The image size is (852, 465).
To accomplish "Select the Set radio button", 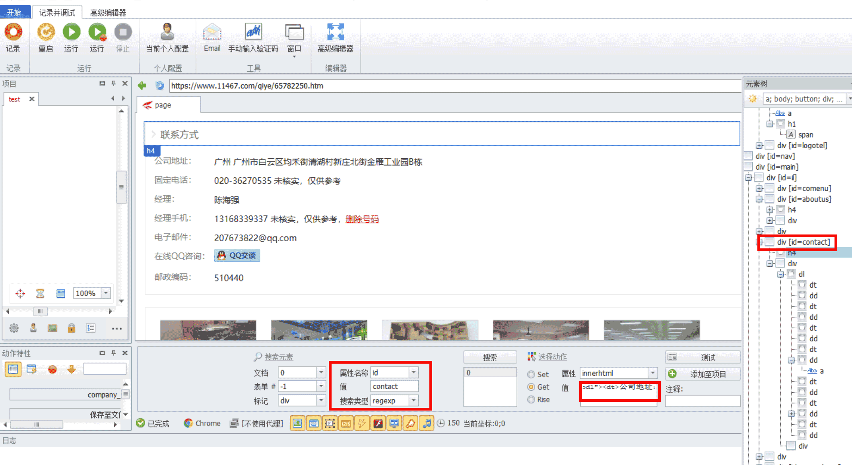I will tap(531, 374).
